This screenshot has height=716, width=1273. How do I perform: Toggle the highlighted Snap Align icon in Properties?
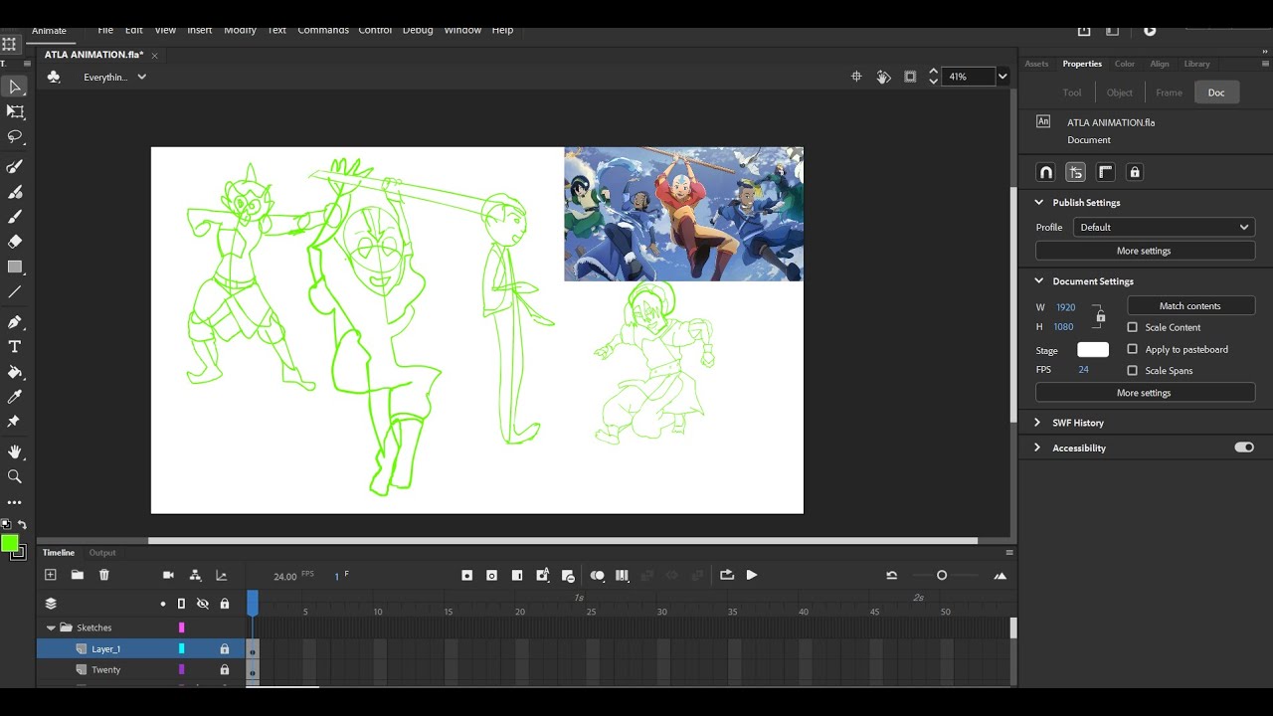(x=1075, y=172)
